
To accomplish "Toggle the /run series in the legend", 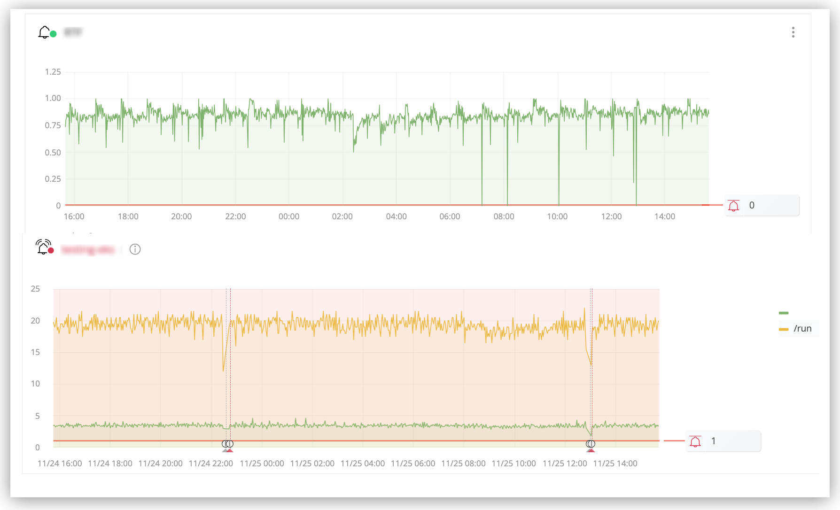I will click(802, 328).
